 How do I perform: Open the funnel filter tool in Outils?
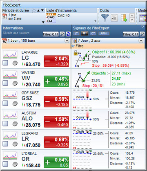[105, 18]
